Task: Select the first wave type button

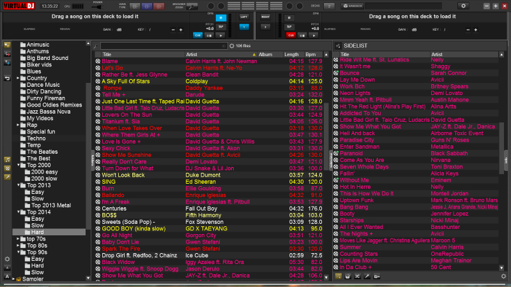Action: point(135,6)
